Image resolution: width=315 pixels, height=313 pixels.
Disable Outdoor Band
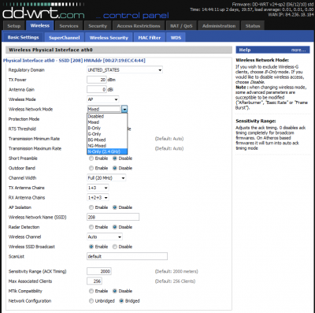tap(115, 168)
